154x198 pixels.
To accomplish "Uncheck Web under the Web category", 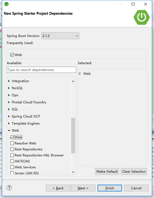I will [12, 137].
